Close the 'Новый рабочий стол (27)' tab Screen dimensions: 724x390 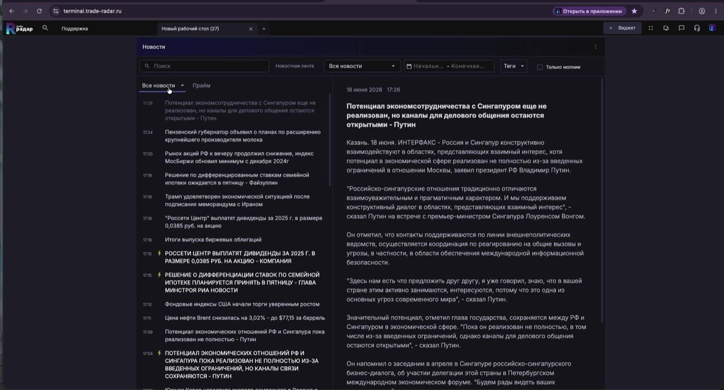[251, 29]
